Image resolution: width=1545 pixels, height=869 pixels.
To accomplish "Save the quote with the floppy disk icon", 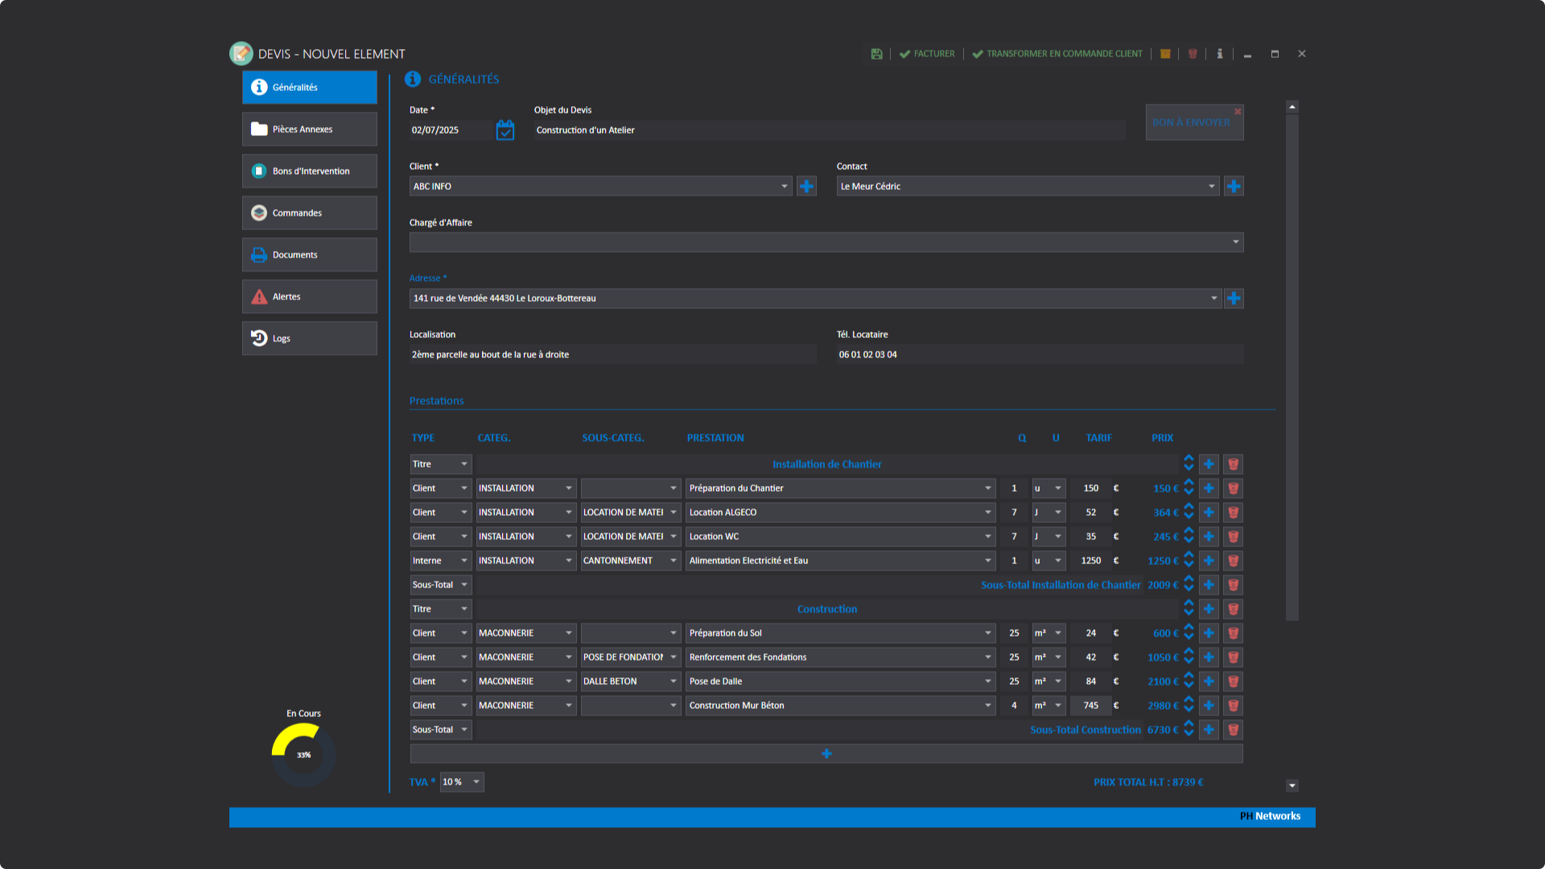I will point(876,54).
